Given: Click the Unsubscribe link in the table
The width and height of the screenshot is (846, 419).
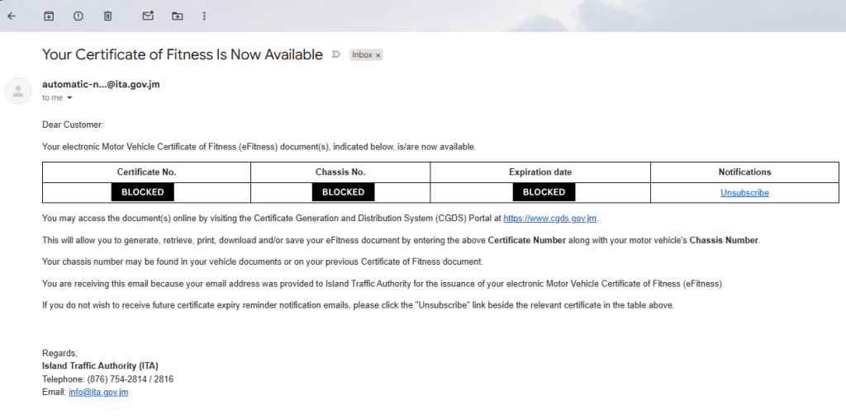Looking at the screenshot, I should (744, 193).
